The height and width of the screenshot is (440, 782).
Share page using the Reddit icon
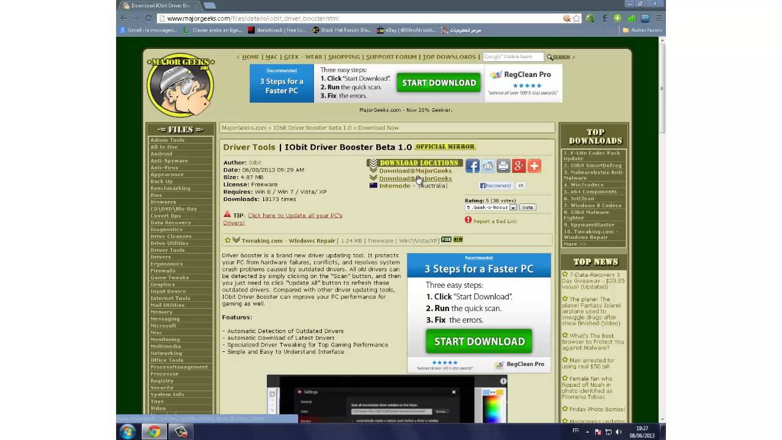click(488, 166)
